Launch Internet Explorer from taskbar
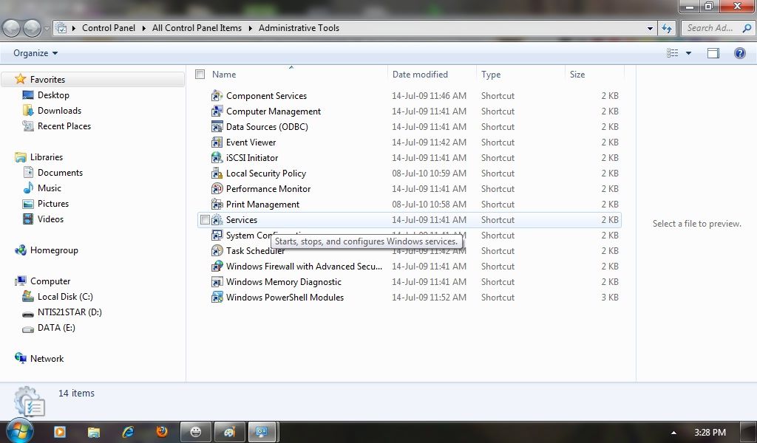757x443 pixels. tap(128, 431)
